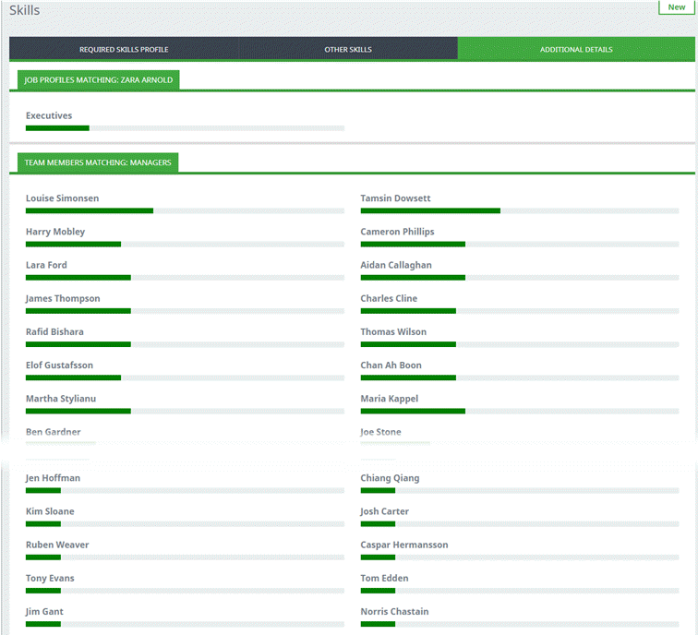This screenshot has height=635, width=698.
Task: Click Caspar Hermansson's name
Action: [x=403, y=545]
